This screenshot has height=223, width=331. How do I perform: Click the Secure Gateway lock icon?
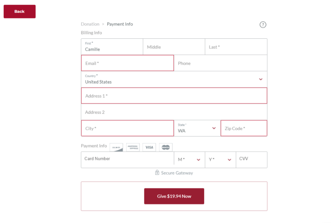tap(157, 172)
